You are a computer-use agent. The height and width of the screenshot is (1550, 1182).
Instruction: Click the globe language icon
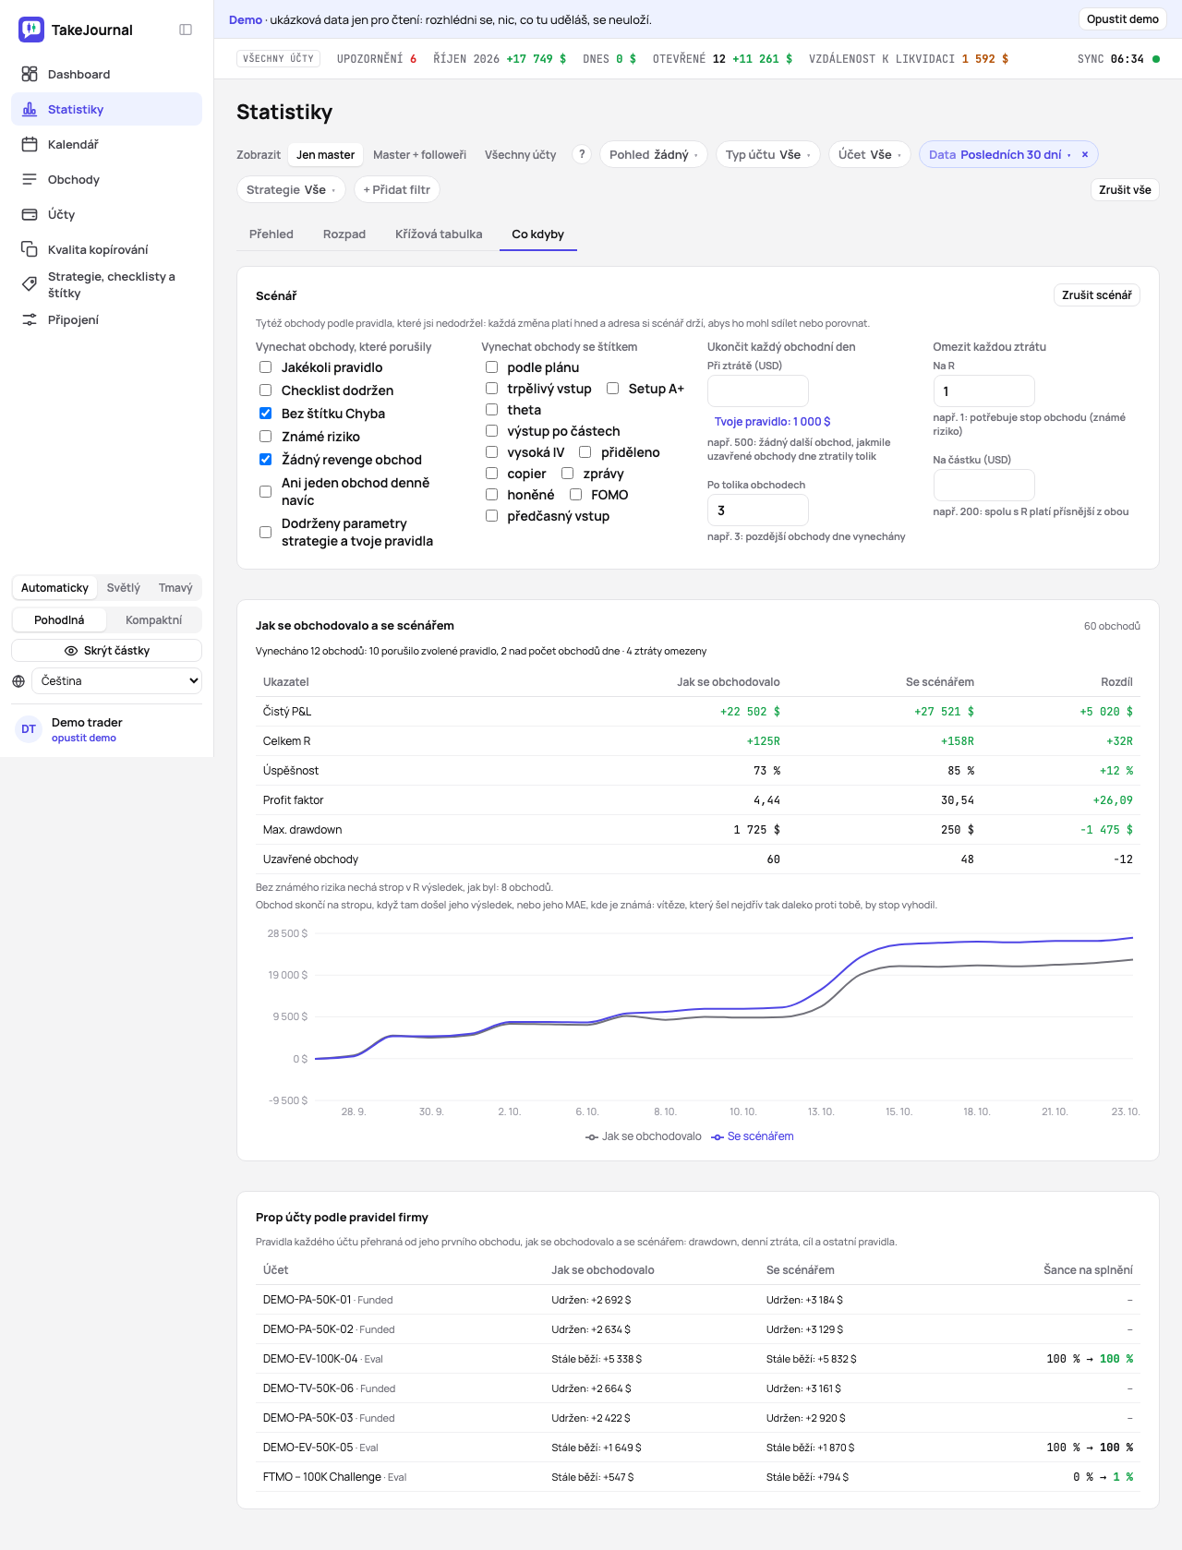[x=18, y=681]
